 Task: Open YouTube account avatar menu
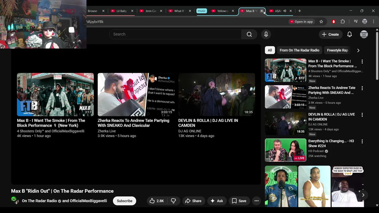(364, 34)
